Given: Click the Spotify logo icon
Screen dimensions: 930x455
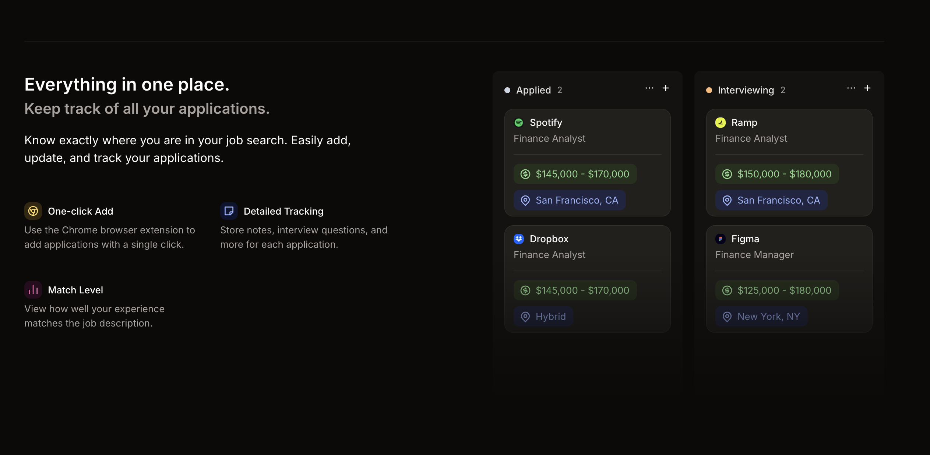Looking at the screenshot, I should [x=519, y=123].
